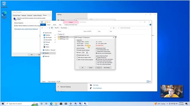This screenshot has height=106, width=190.
Task: Select Default RDP Authentication option
Action: [96, 52]
